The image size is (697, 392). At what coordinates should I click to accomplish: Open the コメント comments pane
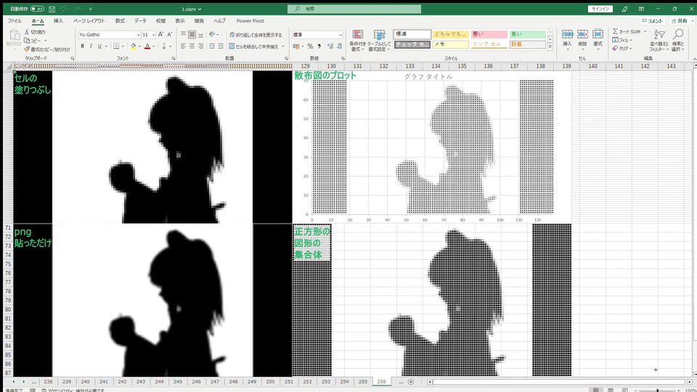click(x=652, y=21)
